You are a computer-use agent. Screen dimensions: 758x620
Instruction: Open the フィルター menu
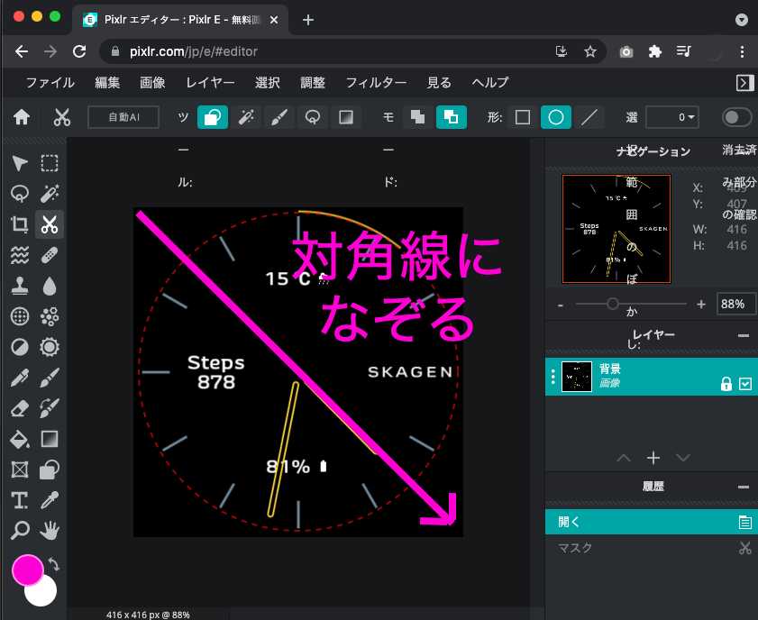pyautogui.click(x=376, y=83)
